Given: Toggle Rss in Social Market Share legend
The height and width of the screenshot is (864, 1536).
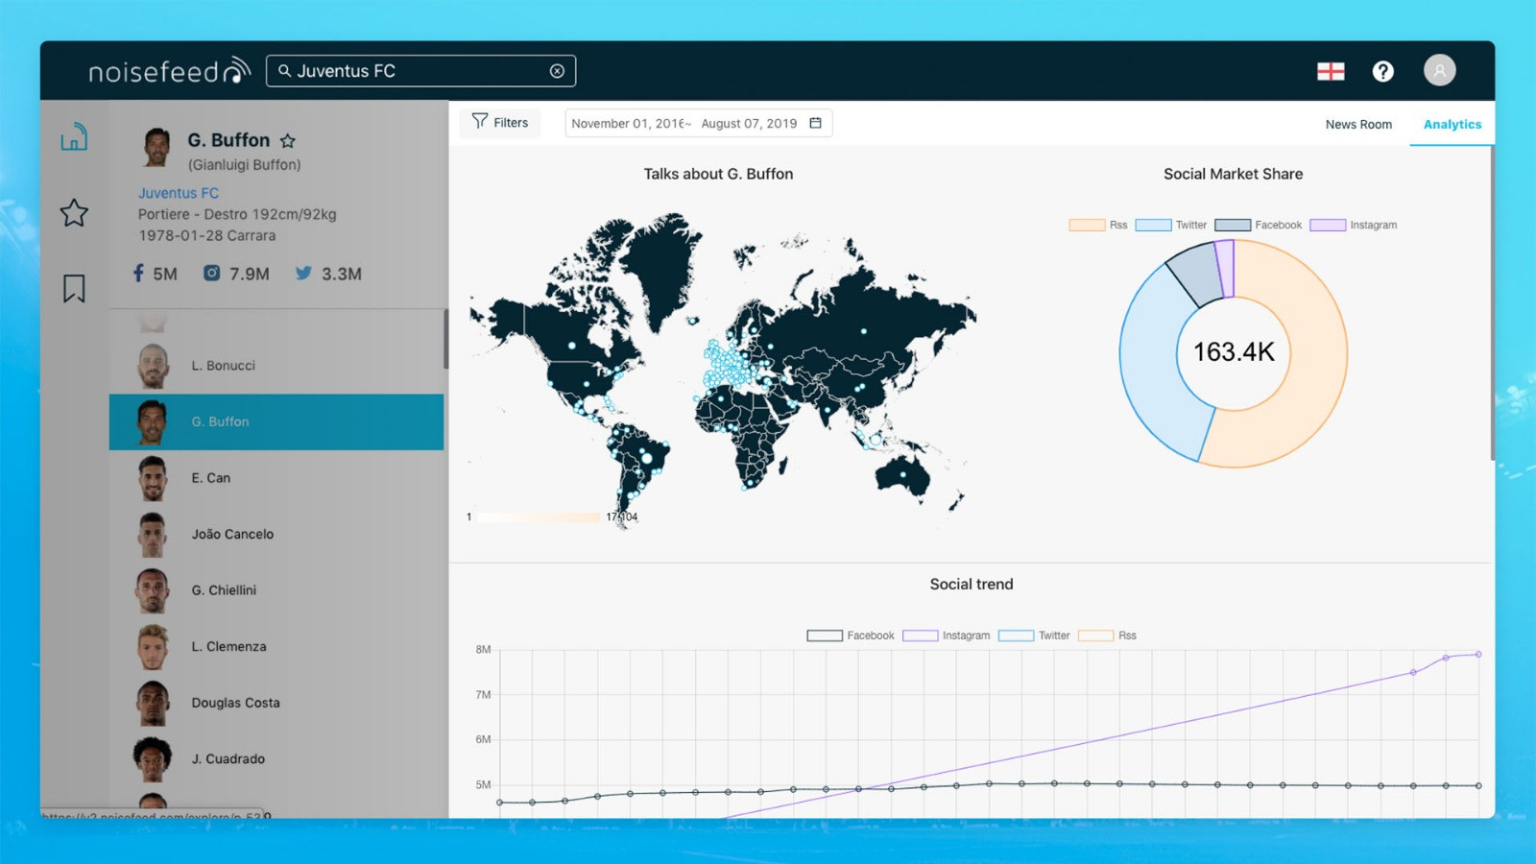Looking at the screenshot, I should click(1098, 225).
